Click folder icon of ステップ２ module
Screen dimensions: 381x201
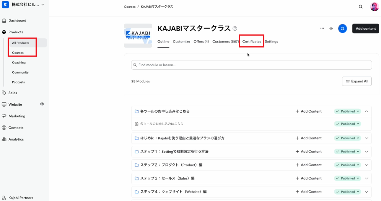point(137,165)
